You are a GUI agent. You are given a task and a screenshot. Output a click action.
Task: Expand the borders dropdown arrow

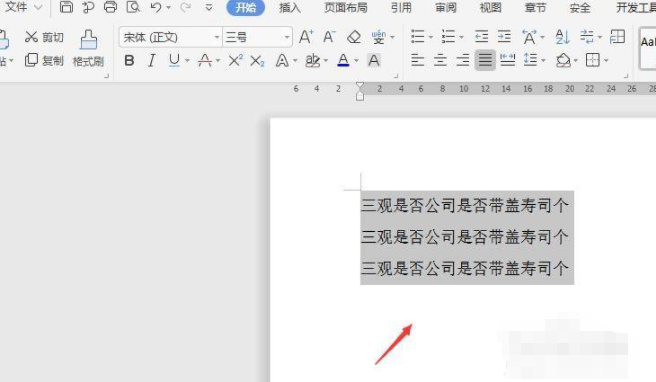[606, 61]
